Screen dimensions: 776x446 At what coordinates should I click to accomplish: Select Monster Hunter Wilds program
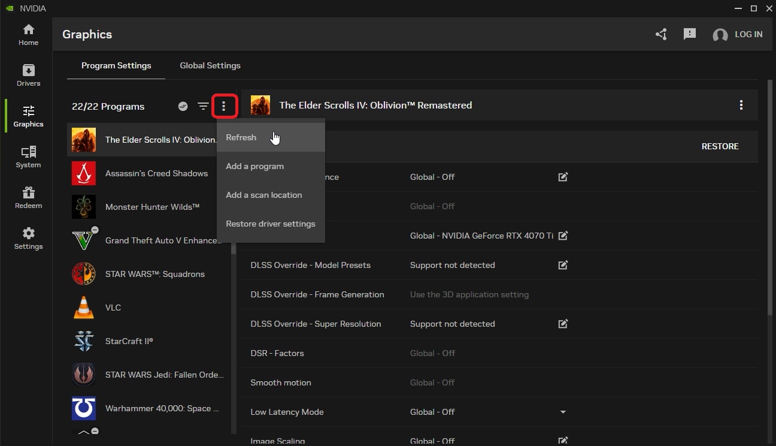click(148, 207)
